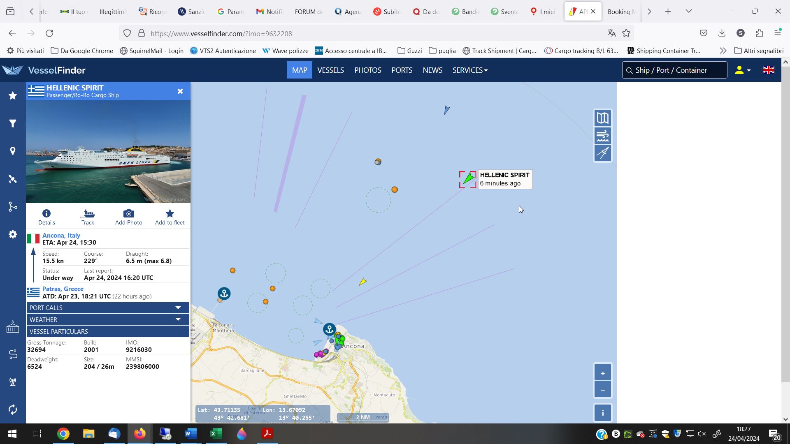The width and height of the screenshot is (790, 444).
Task: Click the Add Photo camera icon
Action: tap(129, 217)
